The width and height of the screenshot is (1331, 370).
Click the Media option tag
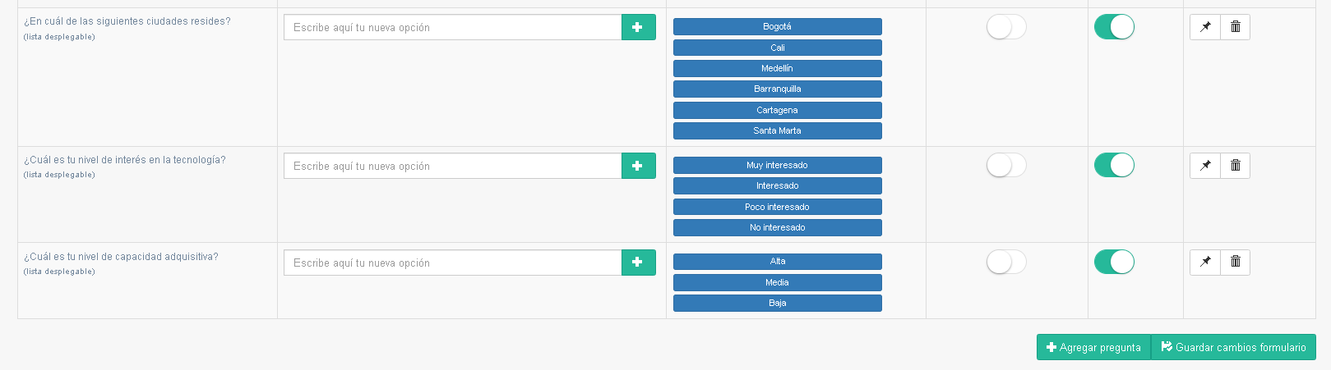point(778,283)
